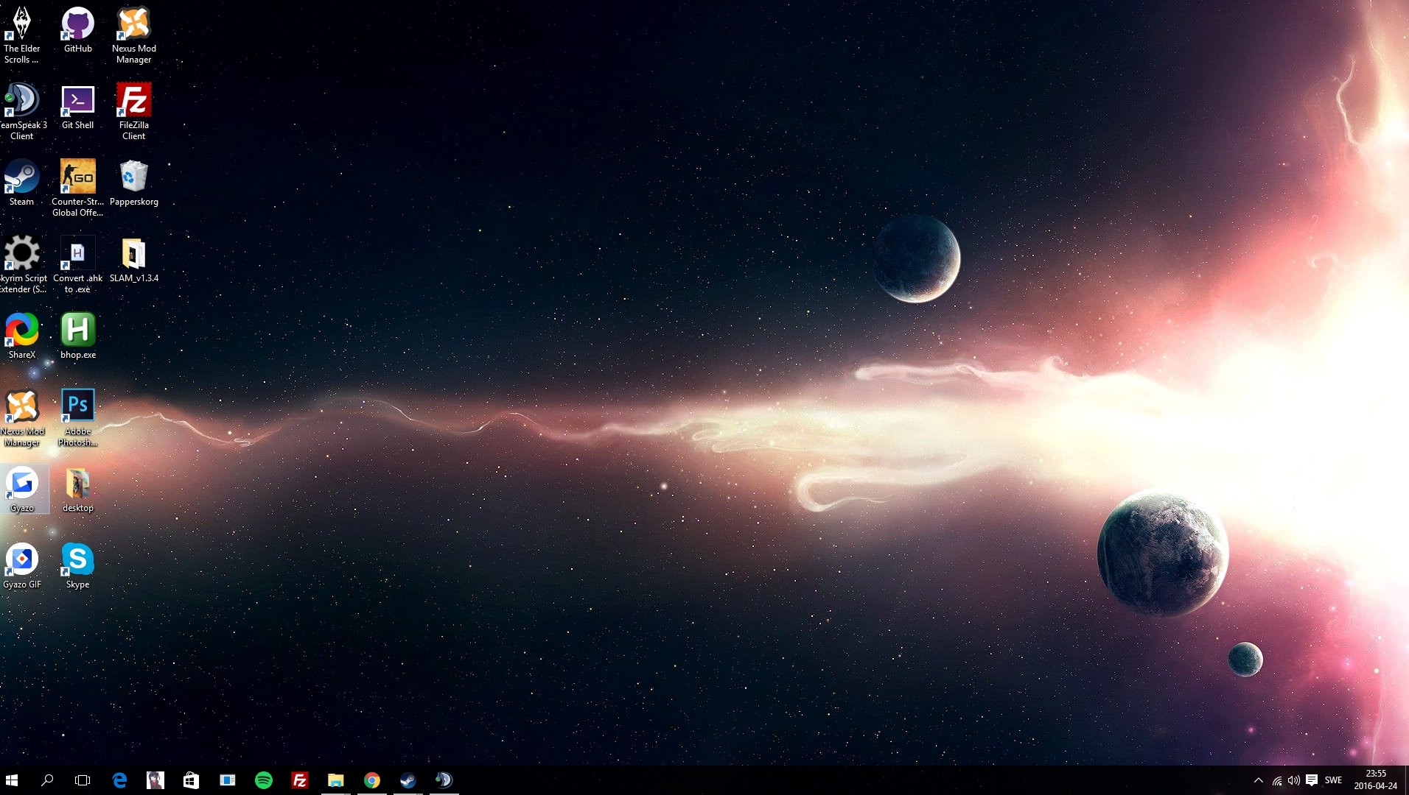Select the Skyrim Script Extender shortcut
Image resolution: width=1409 pixels, height=795 pixels.
click(22, 264)
